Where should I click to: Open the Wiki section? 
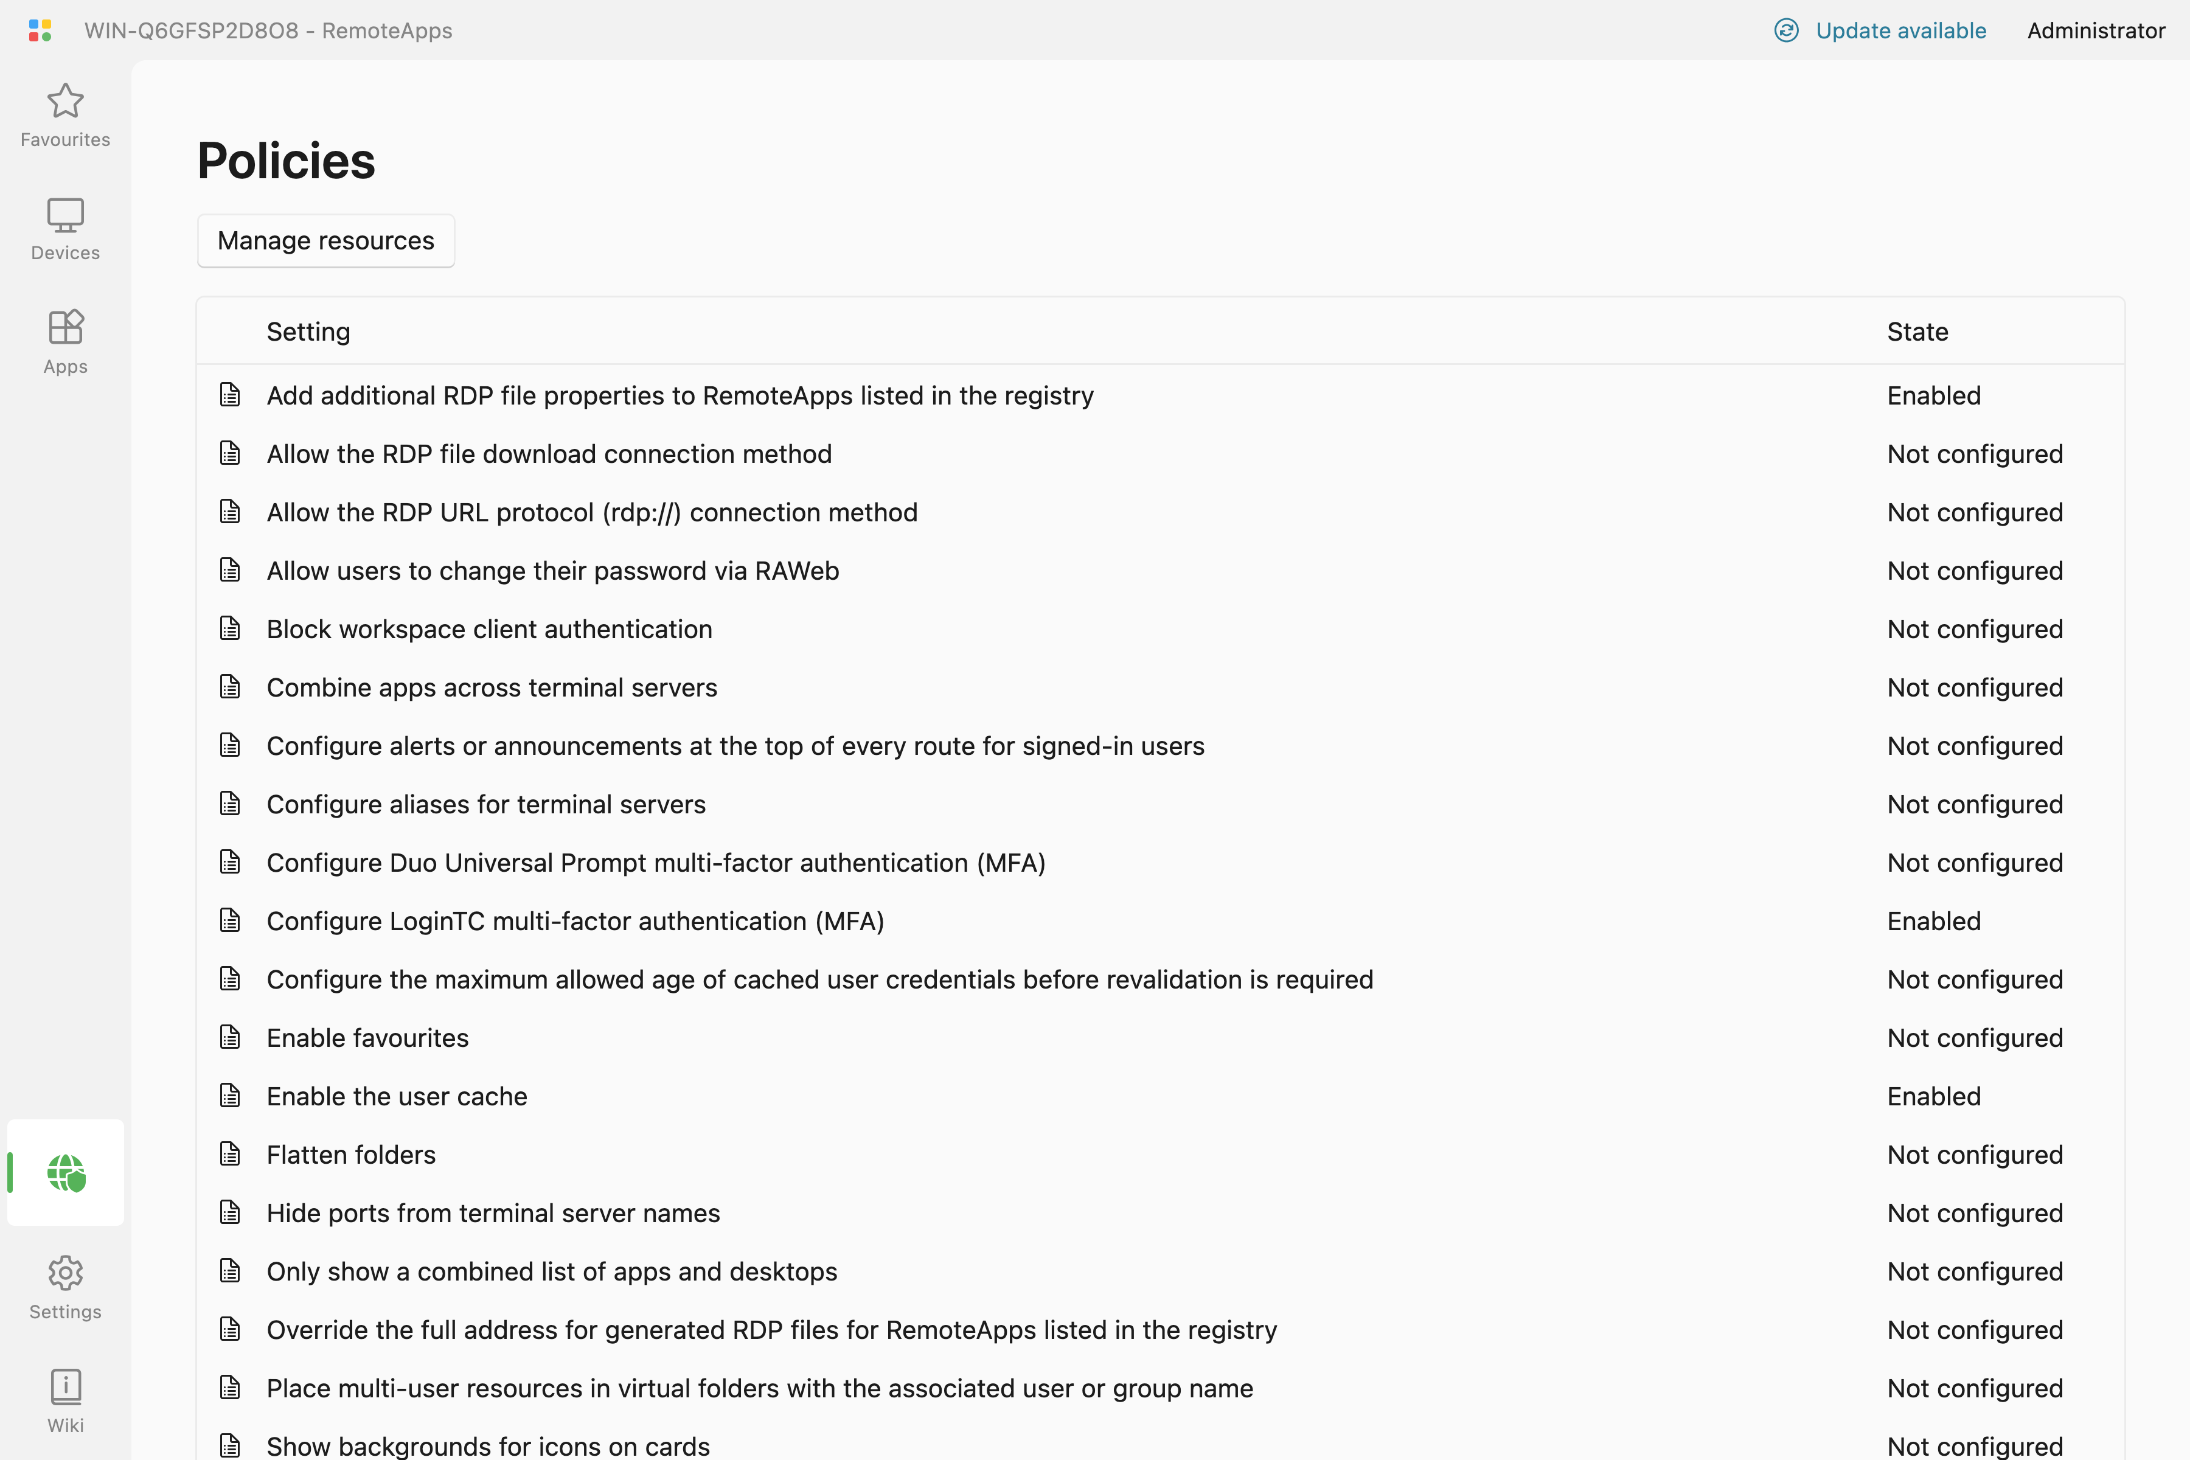click(x=64, y=1400)
